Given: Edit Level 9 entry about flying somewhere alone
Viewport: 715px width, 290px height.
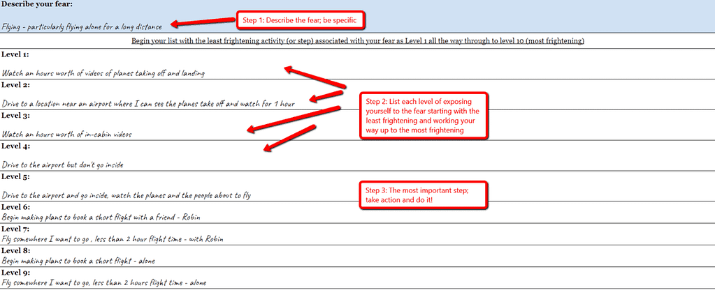Looking at the screenshot, I should (x=103, y=283).
